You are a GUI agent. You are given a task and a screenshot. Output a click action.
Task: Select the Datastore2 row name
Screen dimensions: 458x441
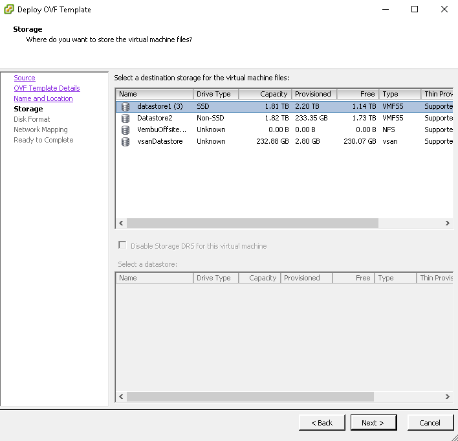pos(155,118)
